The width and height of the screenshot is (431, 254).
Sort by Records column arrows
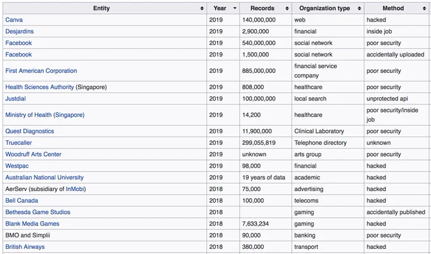tap(287, 8)
